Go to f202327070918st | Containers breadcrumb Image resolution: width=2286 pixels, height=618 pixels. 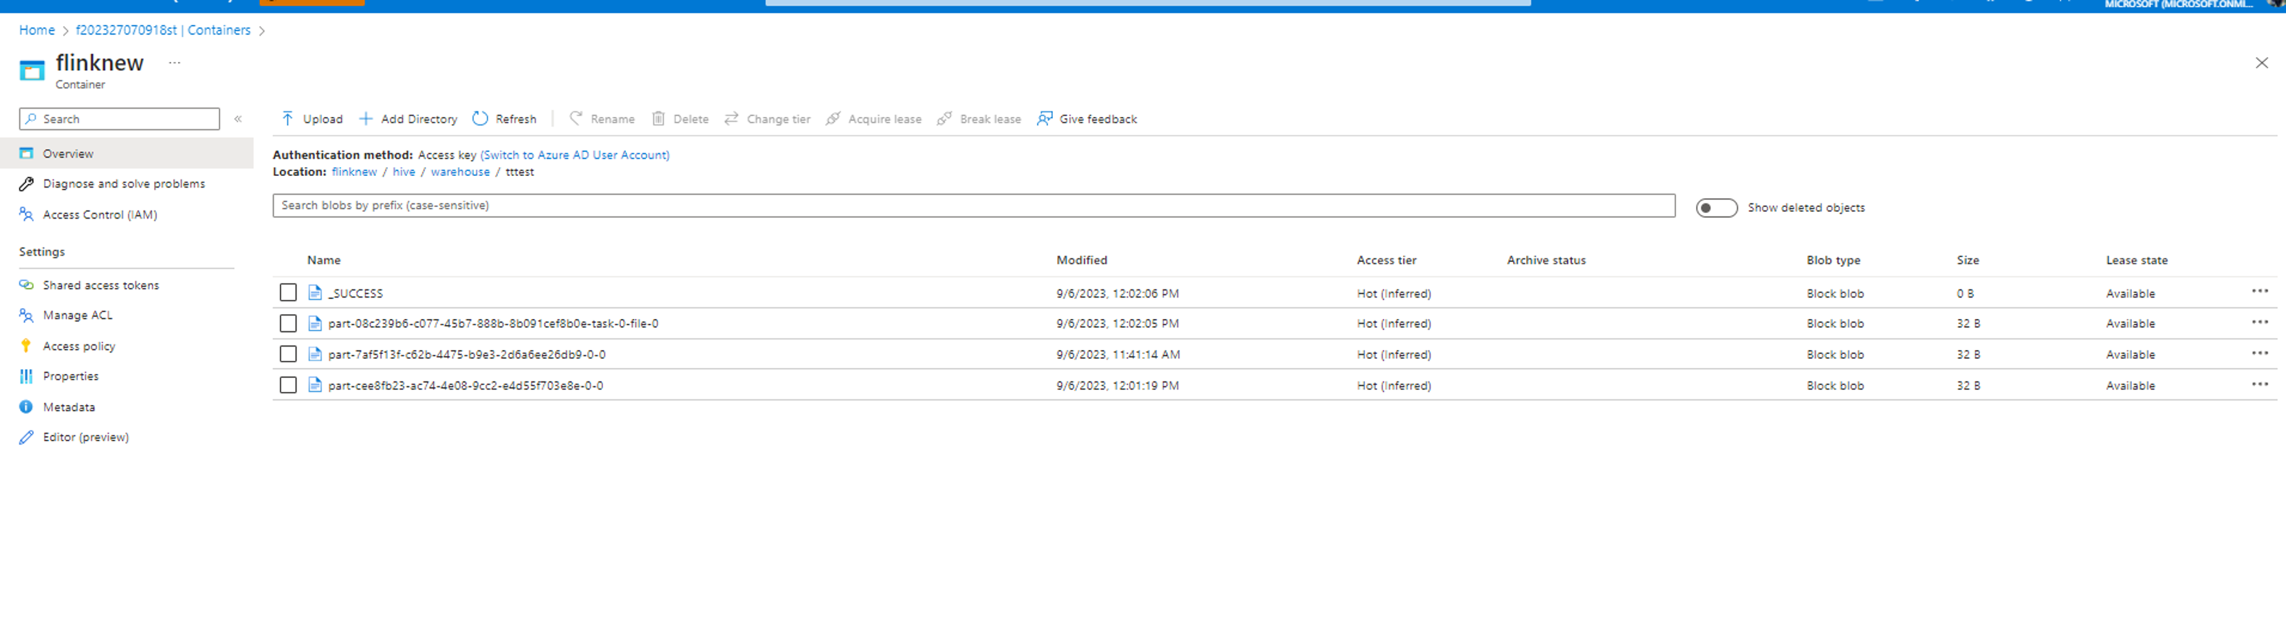click(163, 30)
